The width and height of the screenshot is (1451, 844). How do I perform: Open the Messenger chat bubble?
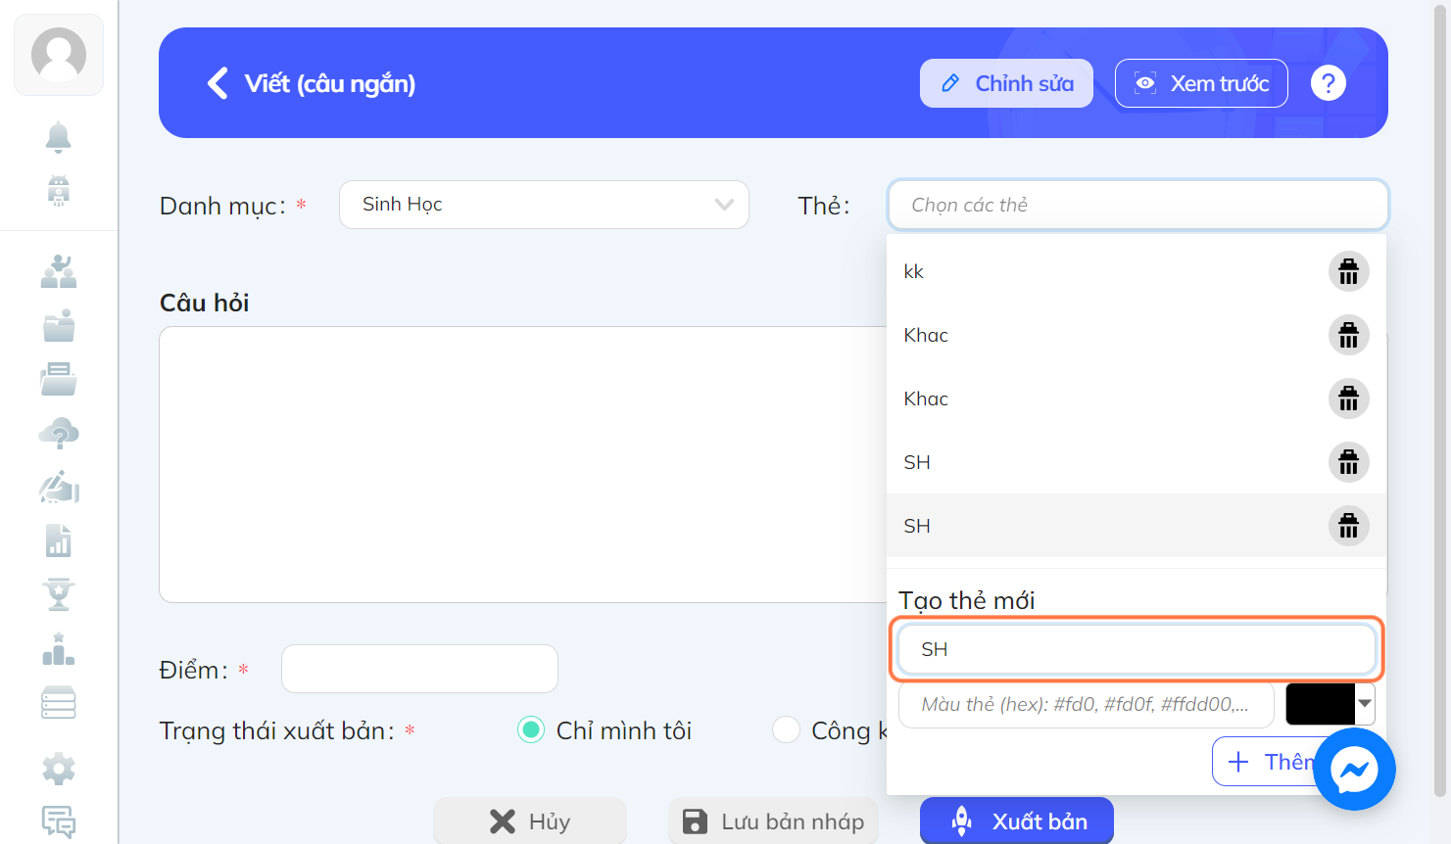point(1354,770)
